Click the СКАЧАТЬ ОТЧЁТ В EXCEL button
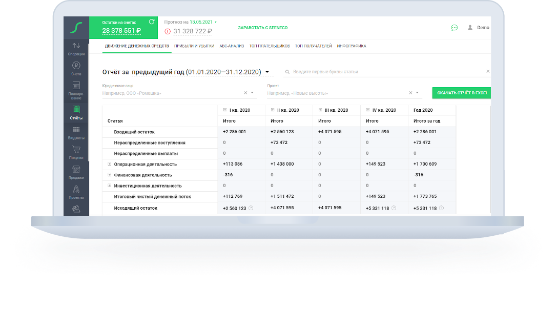The image size is (556, 327). pos(462,93)
